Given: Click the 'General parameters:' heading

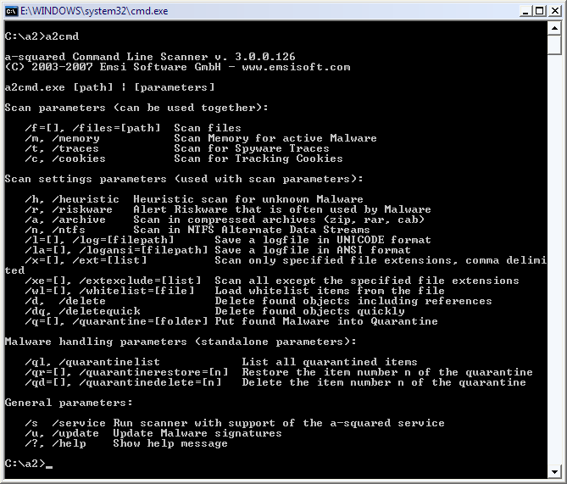Looking at the screenshot, I should coord(69,403).
